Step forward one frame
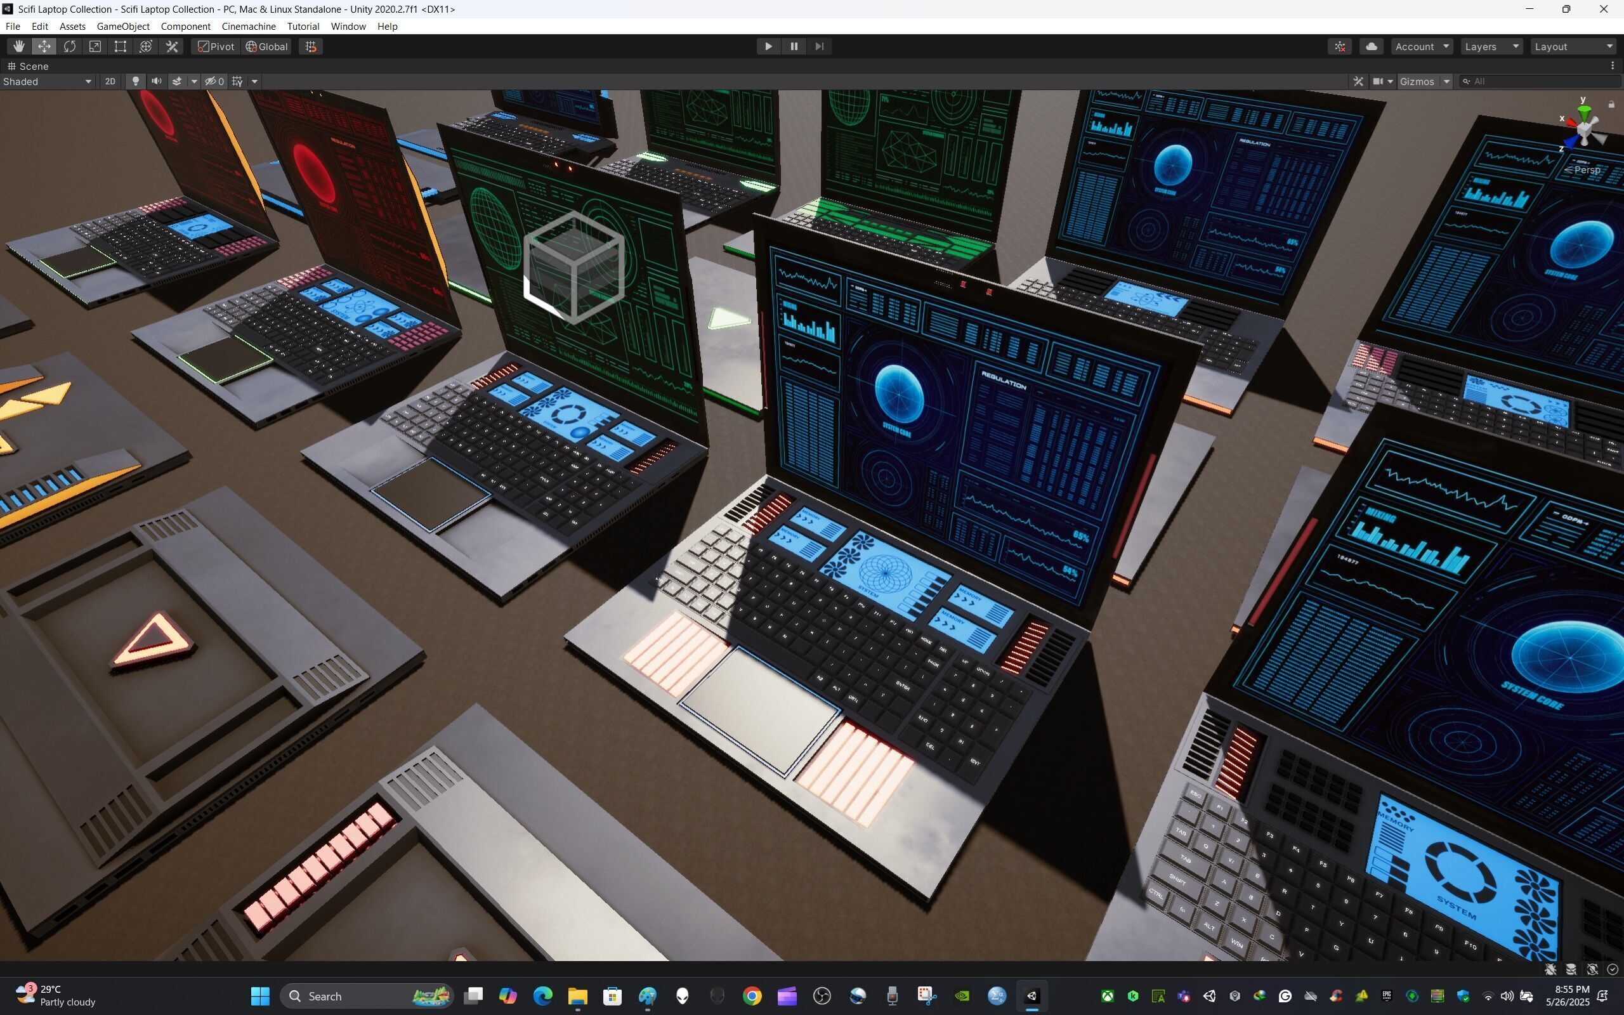This screenshot has height=1015, width=1624. click(x=820, y=46)
